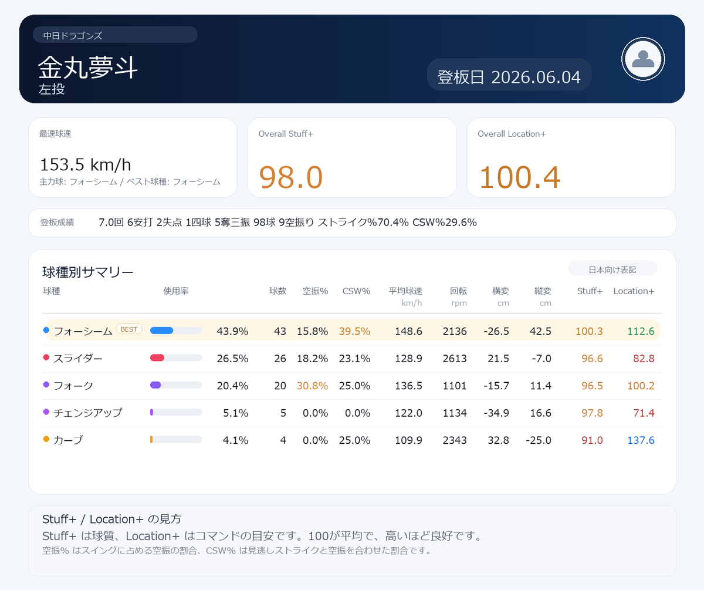Click チェンジアップ Location+ value 71.4
704x590 pixels.
tap(644, 413)
